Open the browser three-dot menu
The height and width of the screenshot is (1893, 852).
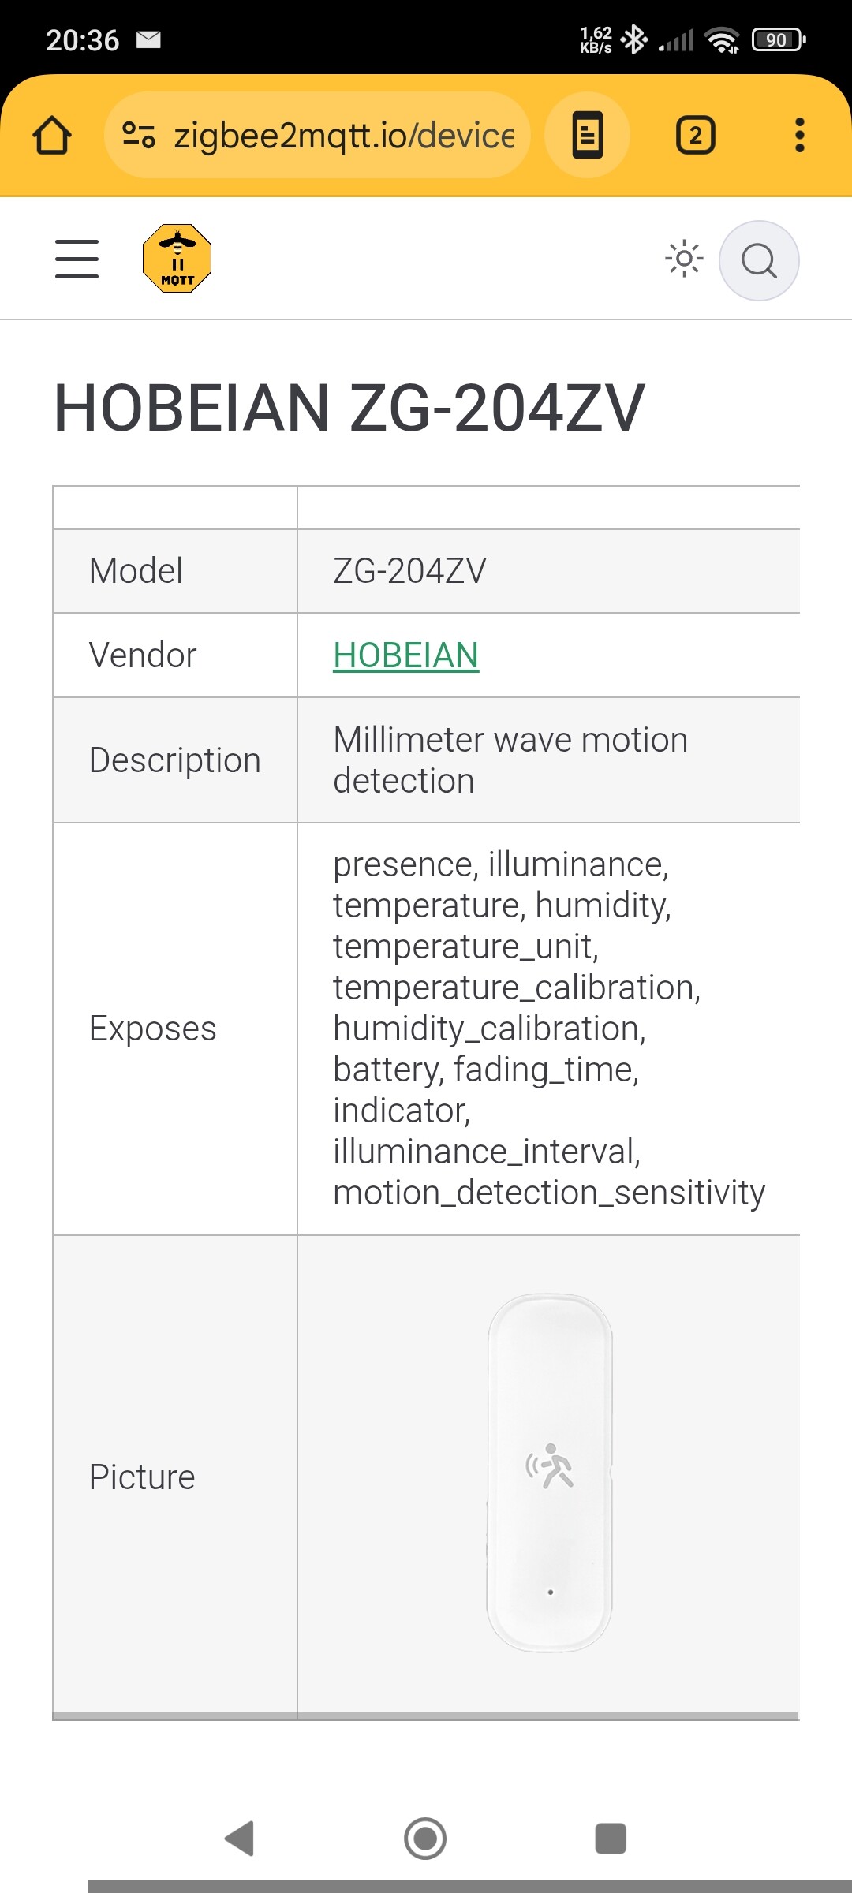(800, 135)
